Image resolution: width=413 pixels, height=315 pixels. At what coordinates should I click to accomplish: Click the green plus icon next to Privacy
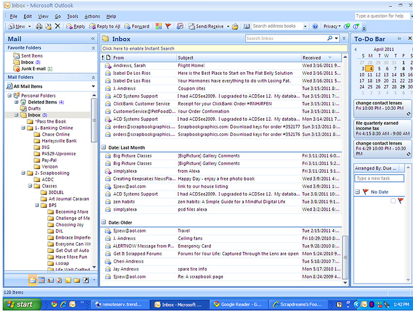(347, 26)
